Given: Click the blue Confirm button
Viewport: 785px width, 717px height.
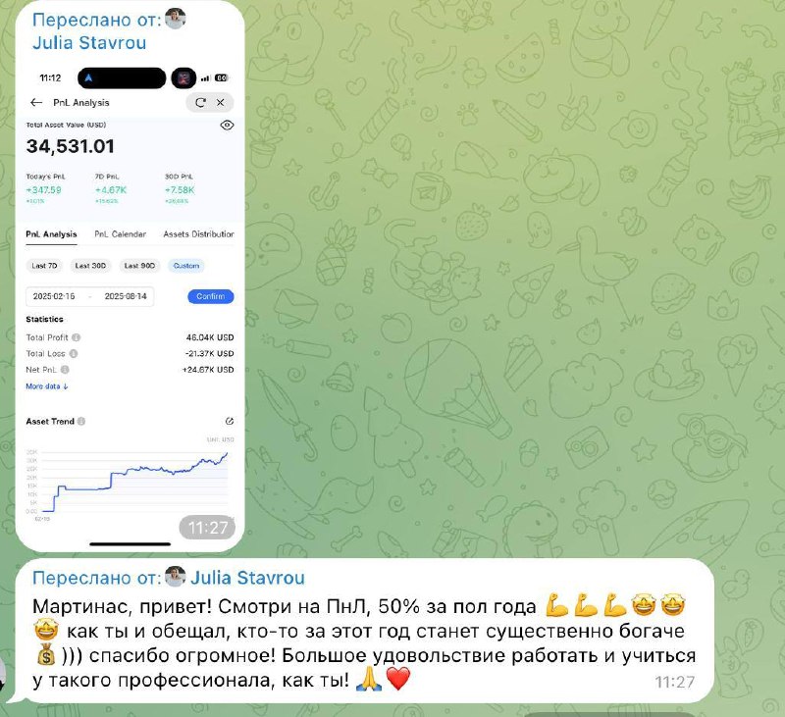Looking at the screenshot, I should click(211, 296).
